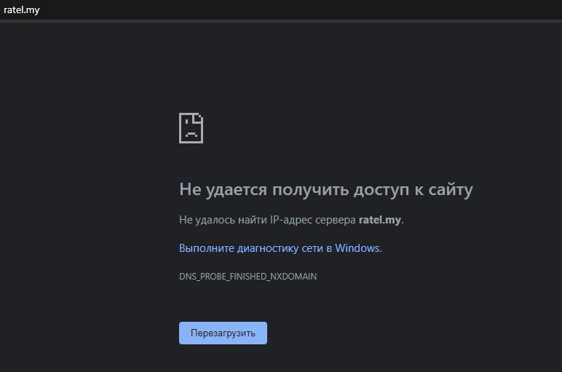The width and height of the screenshot is (562, 372).
Task: Click the sad page error icon
Action: pyautogui.click(x=191, y=128)
